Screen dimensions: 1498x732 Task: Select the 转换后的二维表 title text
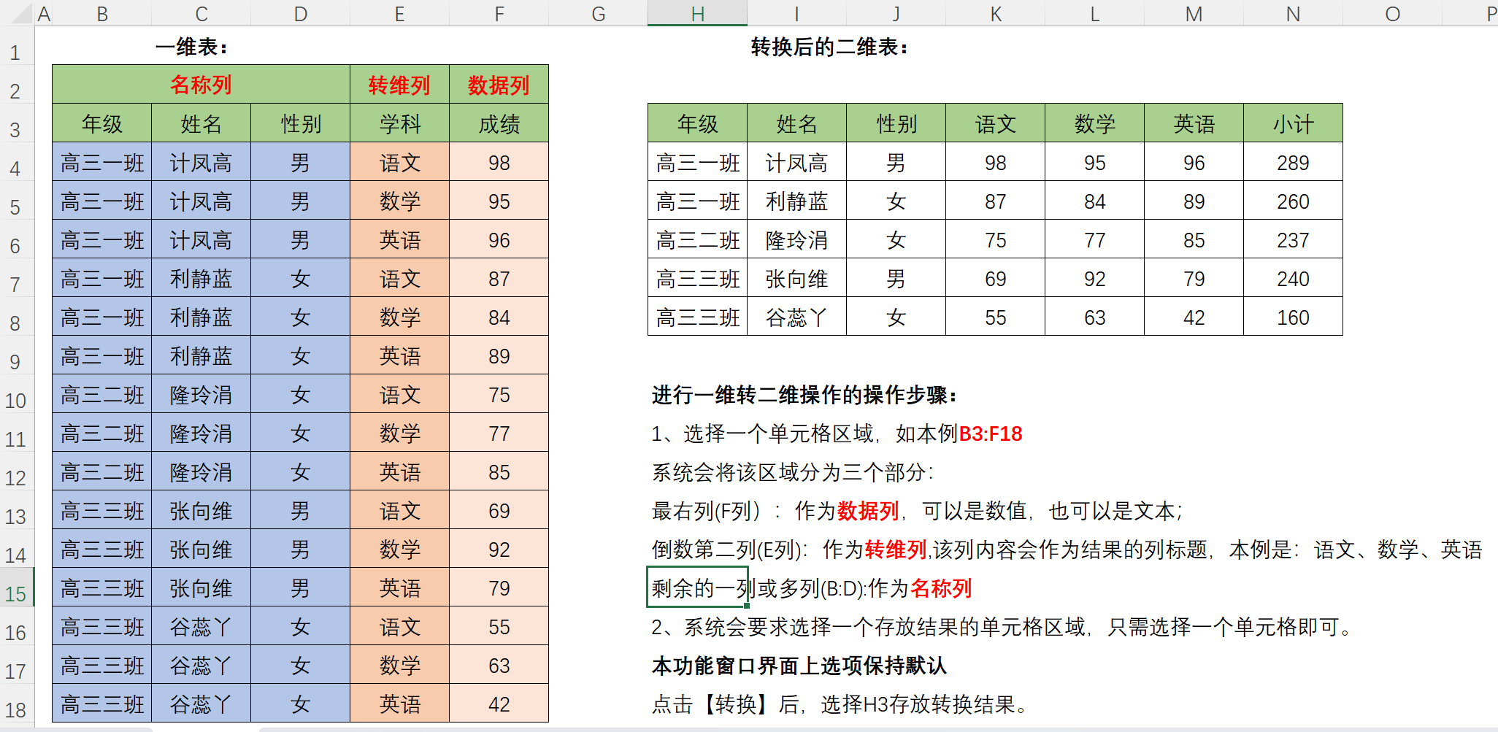click(x=830, y=47)
